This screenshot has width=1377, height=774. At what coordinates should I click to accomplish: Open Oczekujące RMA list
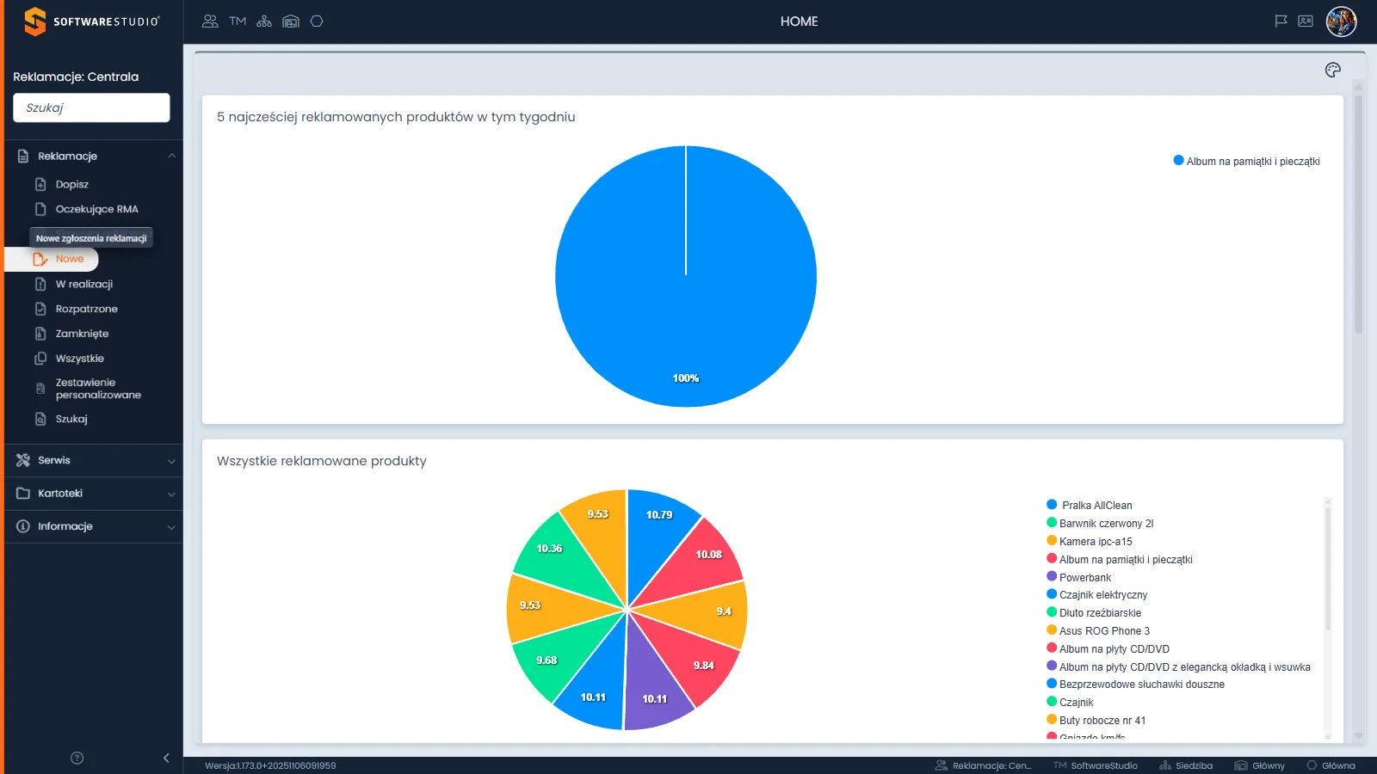[96, 209]
